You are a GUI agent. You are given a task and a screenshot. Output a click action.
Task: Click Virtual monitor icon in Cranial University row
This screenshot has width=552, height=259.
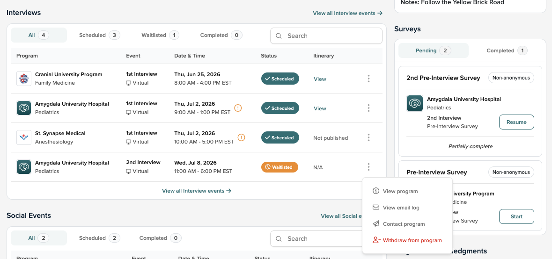128,83
